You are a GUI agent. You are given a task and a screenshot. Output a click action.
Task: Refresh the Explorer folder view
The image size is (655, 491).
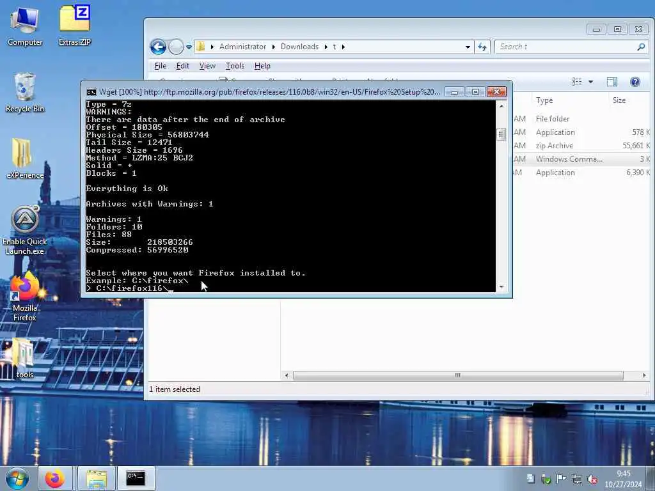click(x=482, y=47)
